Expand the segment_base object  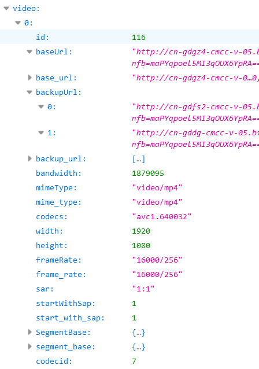pos(29,346)
